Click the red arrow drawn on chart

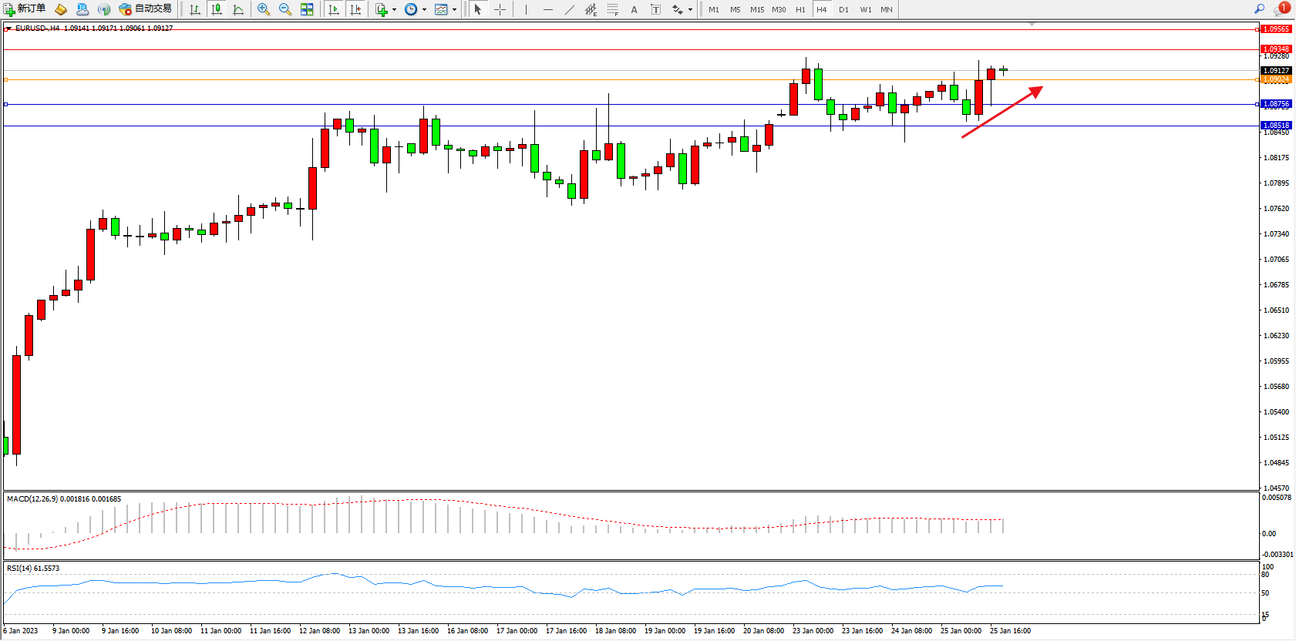click(1002, 112)
